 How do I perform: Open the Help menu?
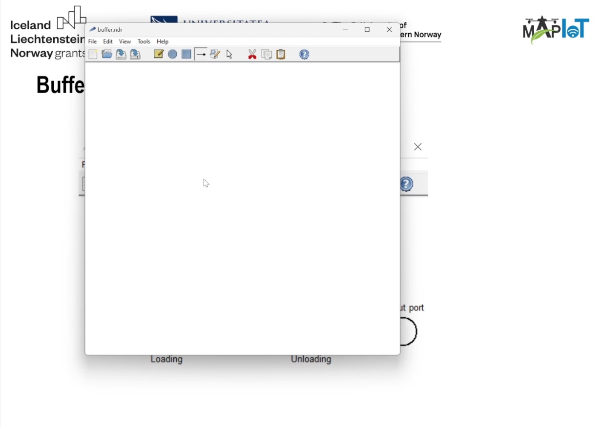pyautogui.click(x=163, y=41)
